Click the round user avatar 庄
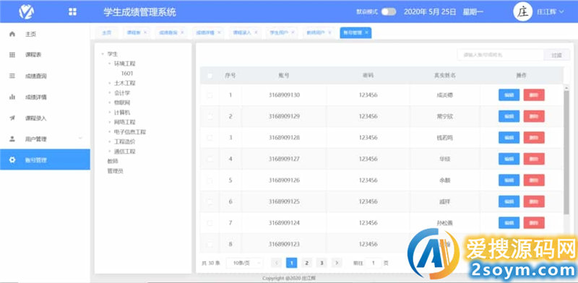This screenshot has height=283, width=578. coord(522,12)
